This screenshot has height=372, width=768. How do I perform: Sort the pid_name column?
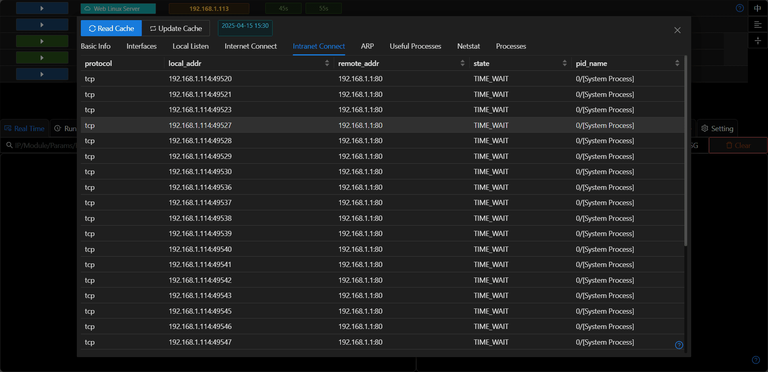[x=677, y=63]
